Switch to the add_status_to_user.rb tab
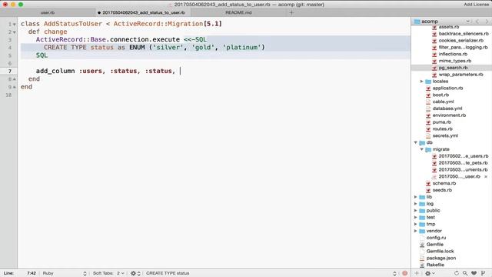This screenshot has height=277, width=492. [144, 12]
